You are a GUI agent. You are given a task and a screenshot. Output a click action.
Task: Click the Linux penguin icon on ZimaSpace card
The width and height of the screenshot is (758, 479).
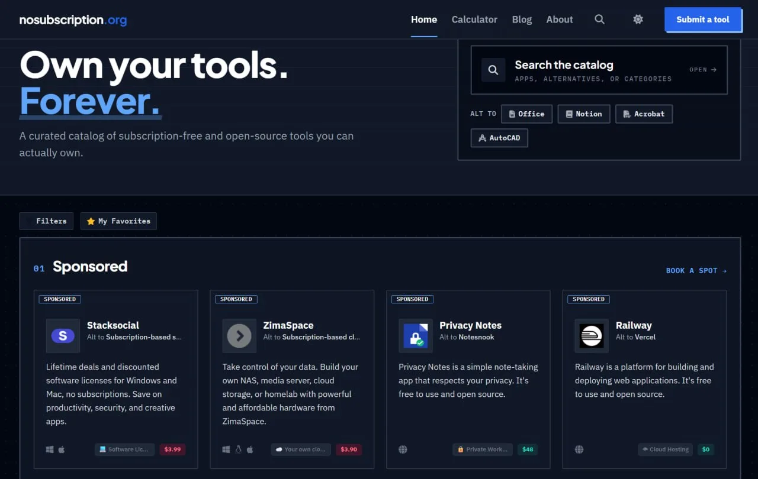(x=239, y=449)
